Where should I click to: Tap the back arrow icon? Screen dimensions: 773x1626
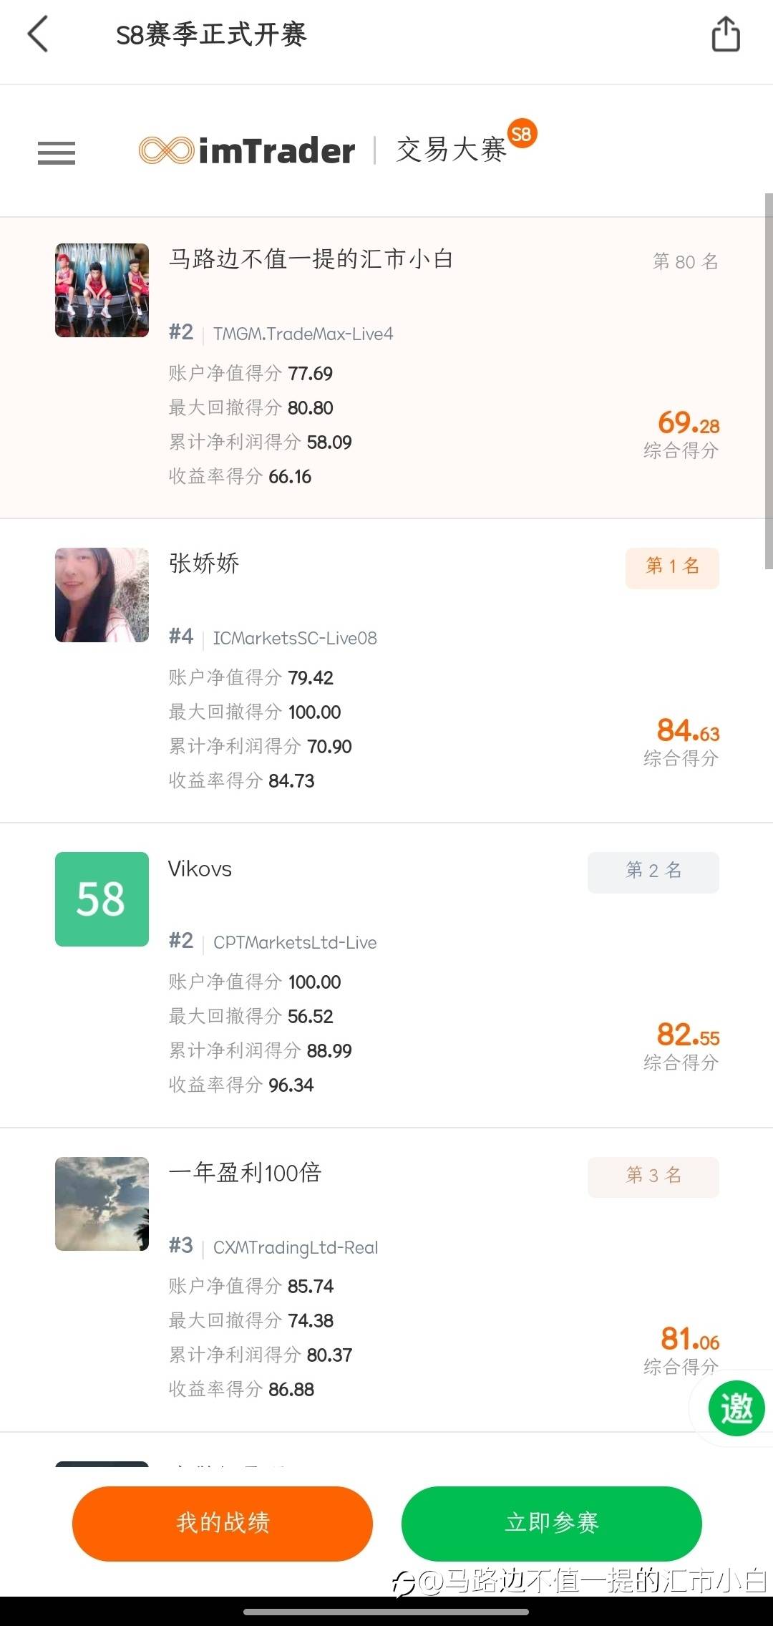coord(38,34)
